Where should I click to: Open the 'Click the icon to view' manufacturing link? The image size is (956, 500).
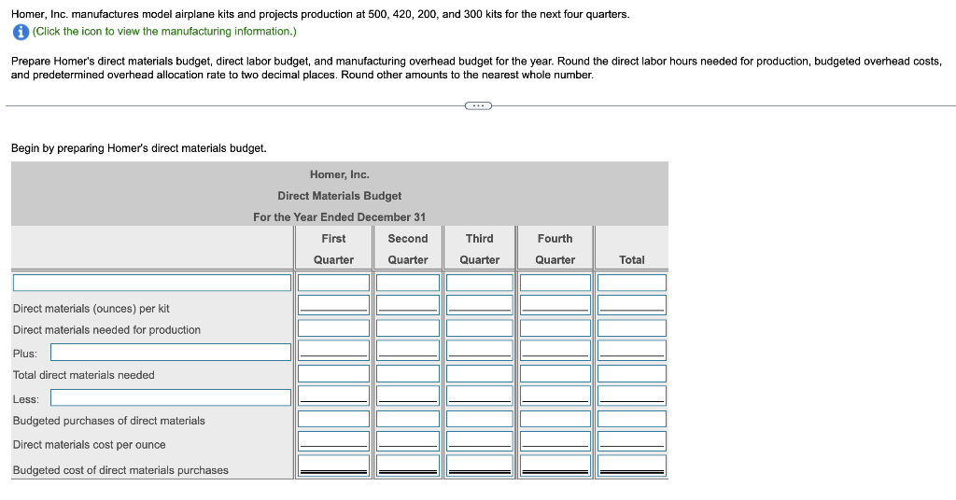[x=164, y=31]
